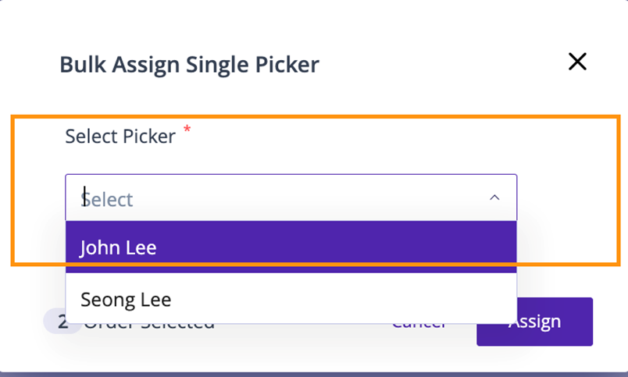Toggle the Select combo box caret
The height and width of the screenshot is (377, 628).
click(x=494, y=198)
